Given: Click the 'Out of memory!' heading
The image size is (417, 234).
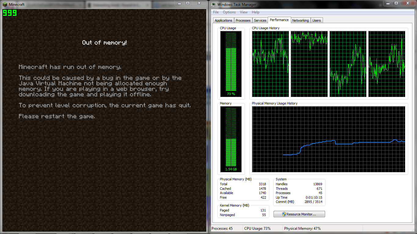Looking at the screenshot, I should coord(104,43).
